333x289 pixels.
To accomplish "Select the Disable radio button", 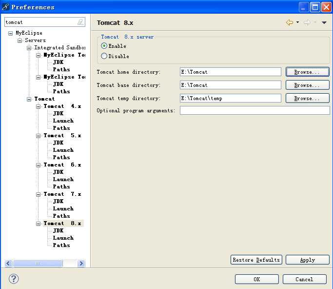I will click(x=104, y=56).
